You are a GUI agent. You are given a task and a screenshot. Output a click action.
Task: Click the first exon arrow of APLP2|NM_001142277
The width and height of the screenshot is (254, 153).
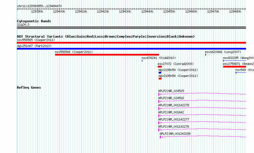(160, 123)
